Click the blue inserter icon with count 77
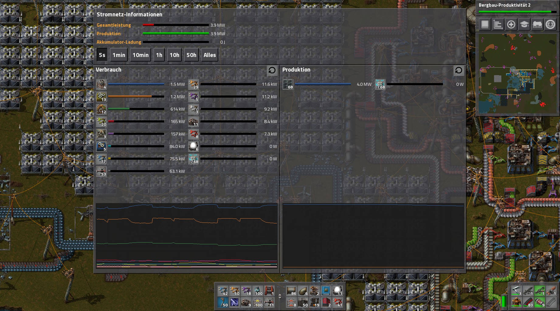Image resolution: width=560 pixels, height=311 pixels. pos(101,159)
